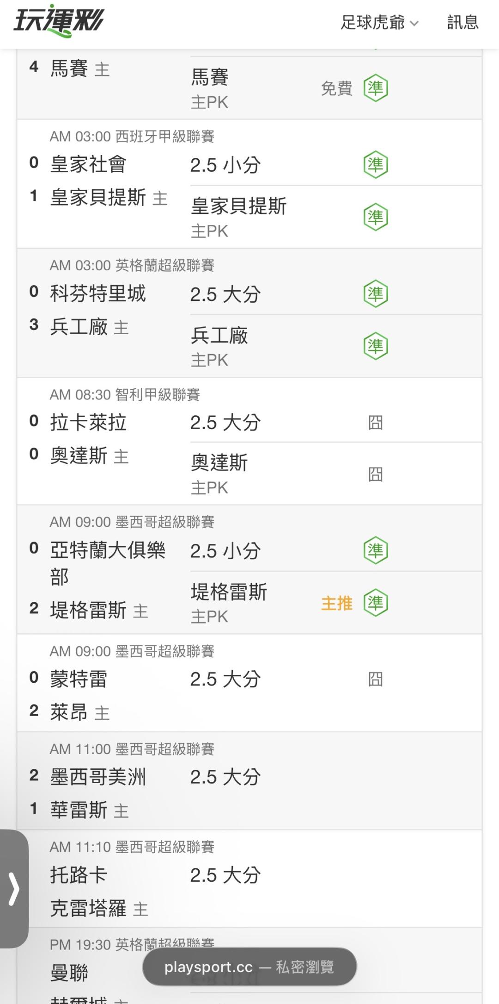Tap the 玩運彩 logo

[x=59, y=21]
